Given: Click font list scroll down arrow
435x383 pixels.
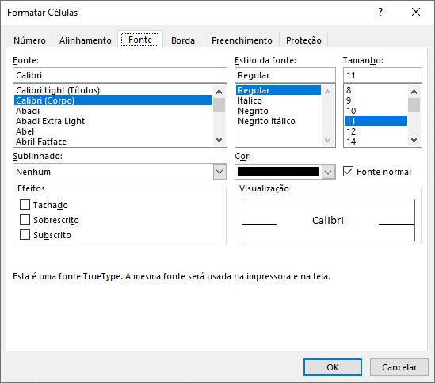Looking at the screenshot, I should [219, 140].
